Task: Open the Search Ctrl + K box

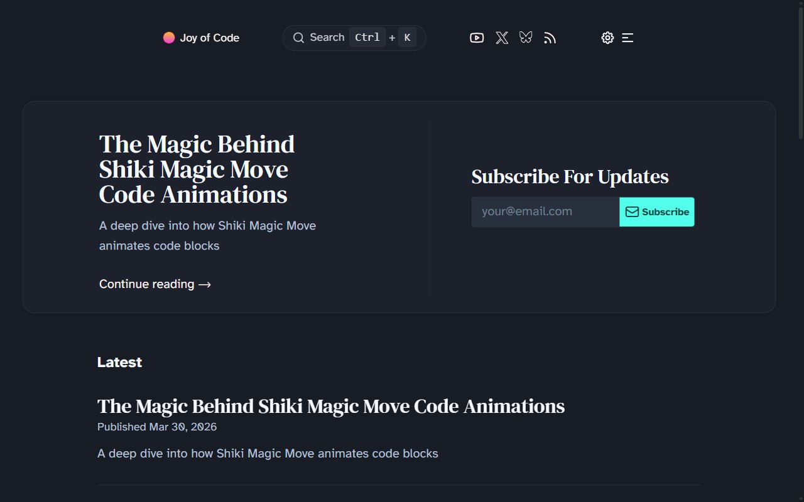Action: pos(354,38)
